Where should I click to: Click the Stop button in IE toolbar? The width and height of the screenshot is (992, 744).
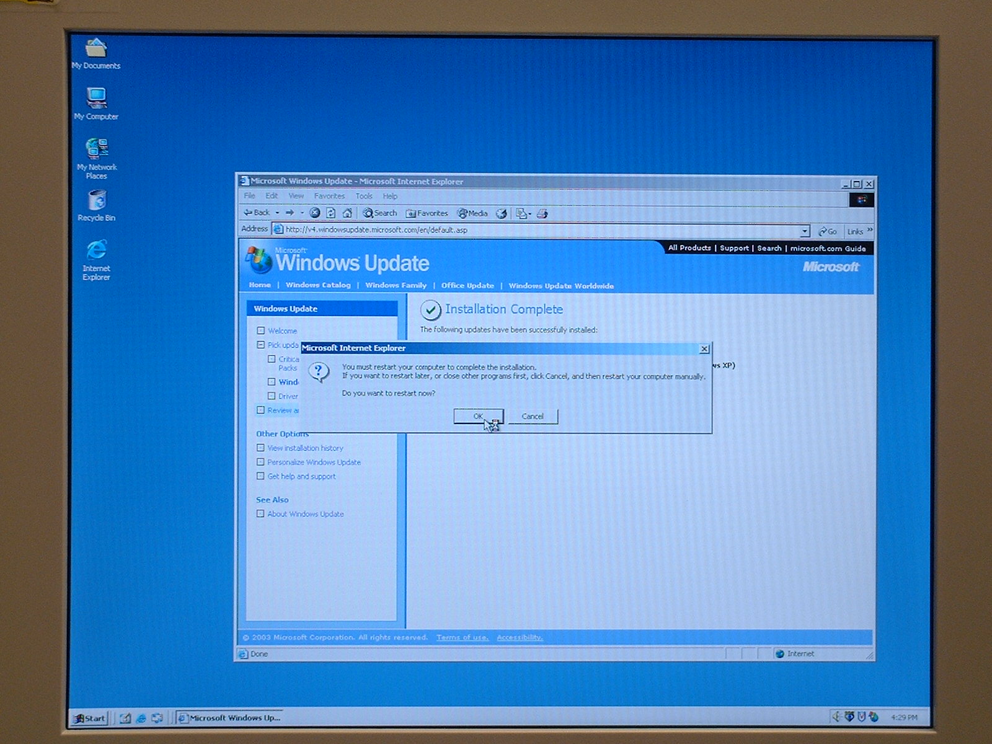point(315,213)
